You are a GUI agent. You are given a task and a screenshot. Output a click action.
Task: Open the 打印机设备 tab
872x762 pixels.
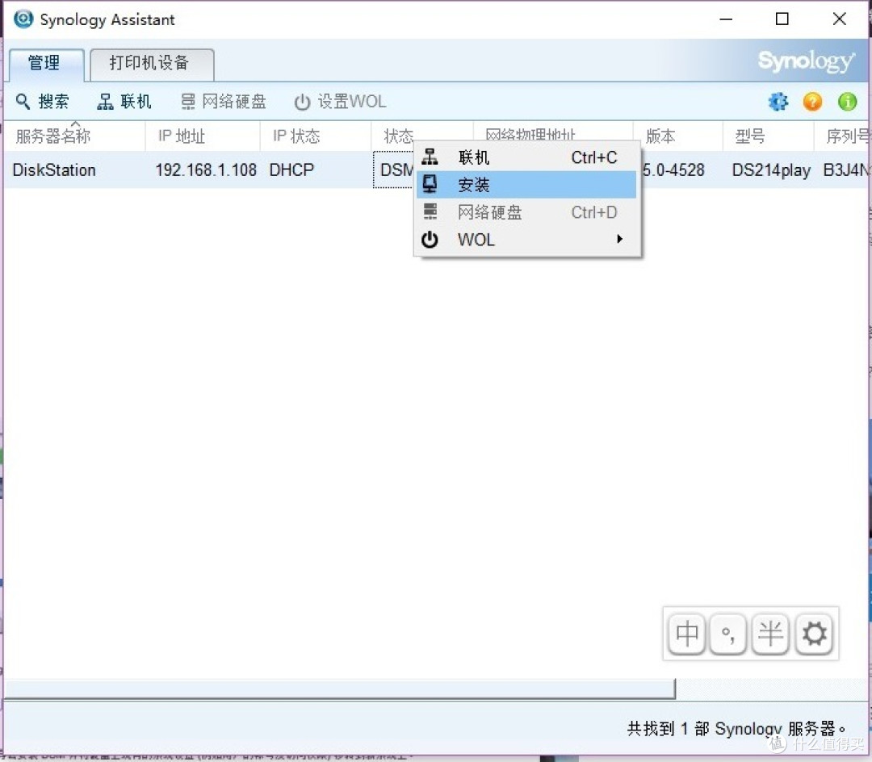[x=151, y=63]
